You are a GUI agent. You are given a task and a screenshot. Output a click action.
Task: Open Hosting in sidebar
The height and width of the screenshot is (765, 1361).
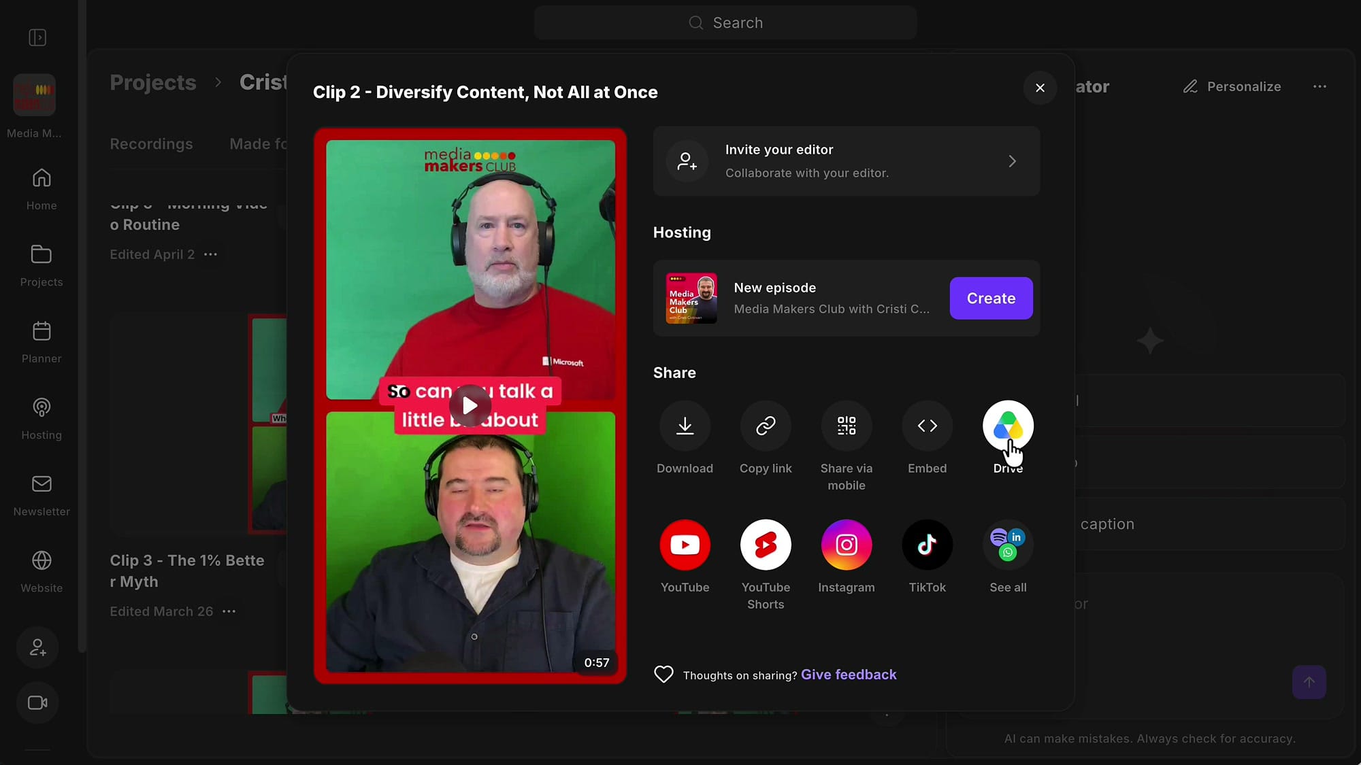[x=42, y=419]
